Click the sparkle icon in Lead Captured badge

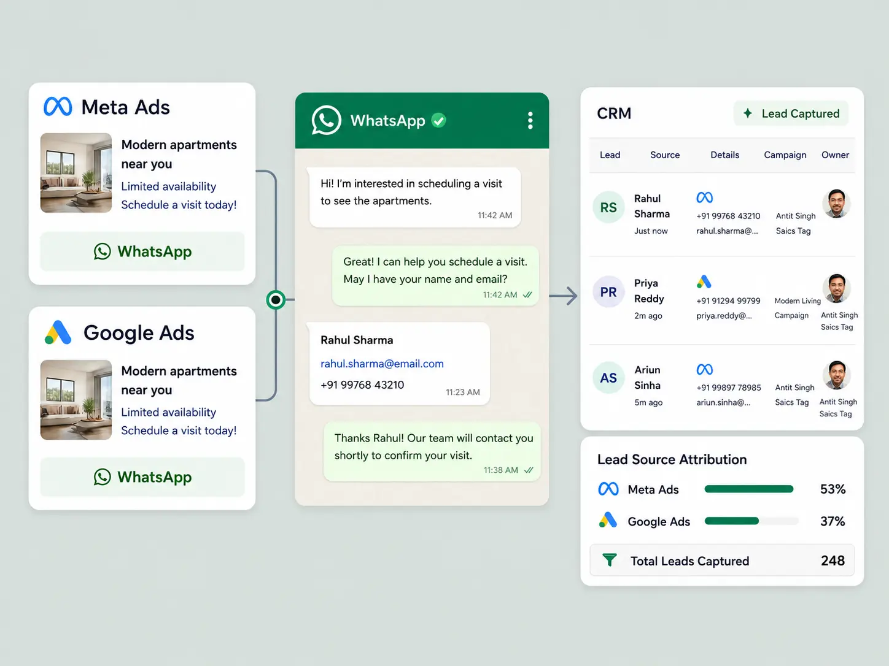[x=748, y=113]
